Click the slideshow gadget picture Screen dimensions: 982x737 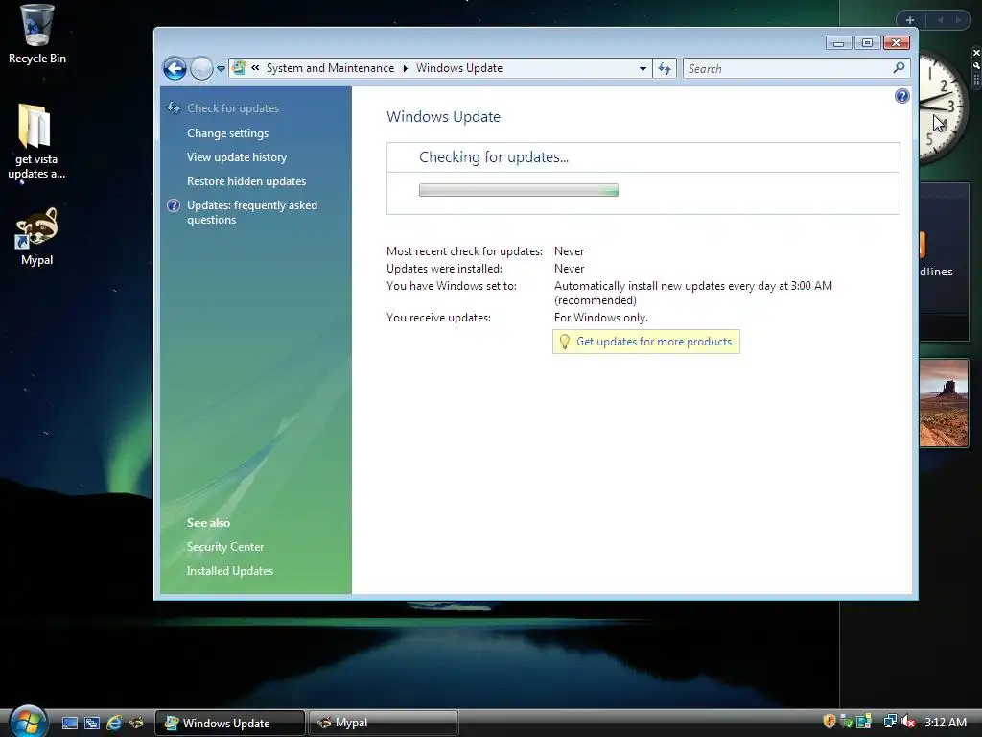pos(944,403)
